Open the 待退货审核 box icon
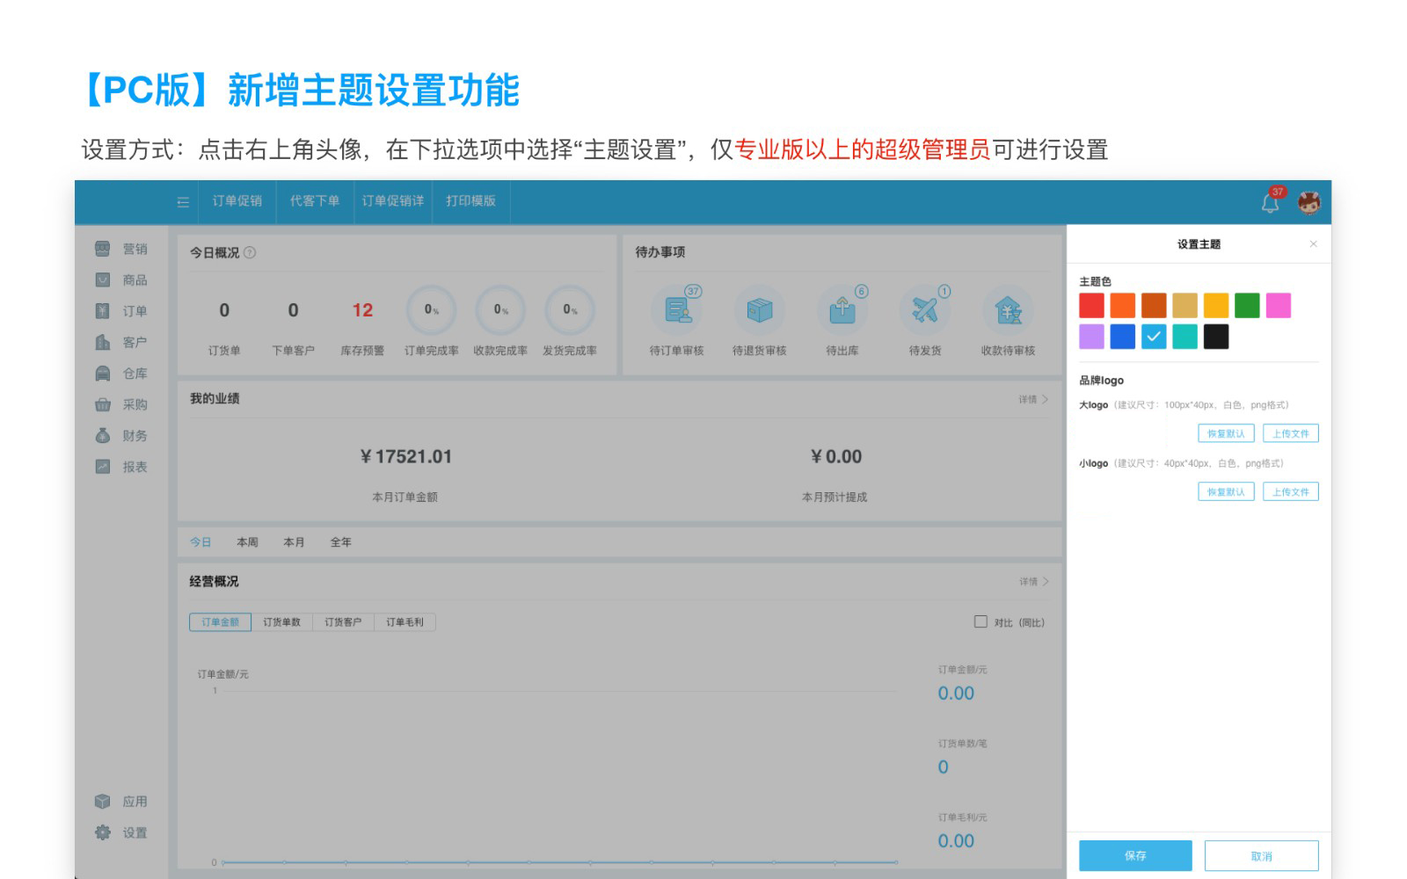The image size is (1407, 879). (x=759, y=310)
